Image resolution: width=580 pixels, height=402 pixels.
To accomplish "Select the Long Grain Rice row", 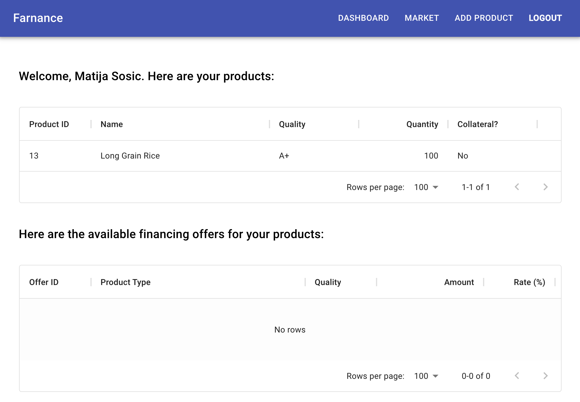I will click(130, 156).
